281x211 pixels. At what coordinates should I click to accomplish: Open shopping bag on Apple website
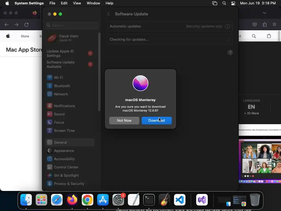tap(269, 36)
